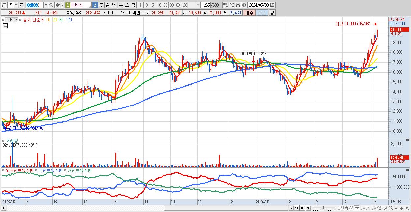Open the sound options dropdown arrow
The height and width of the screenshot is (212, 411).
(x=62, y=5)
